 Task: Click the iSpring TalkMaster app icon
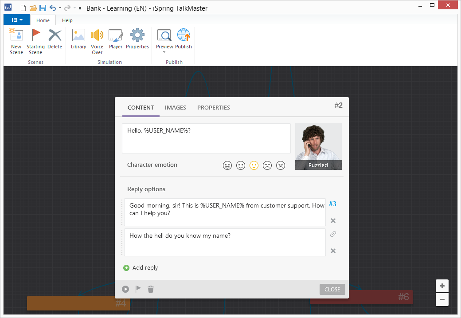tap(8, 7)
